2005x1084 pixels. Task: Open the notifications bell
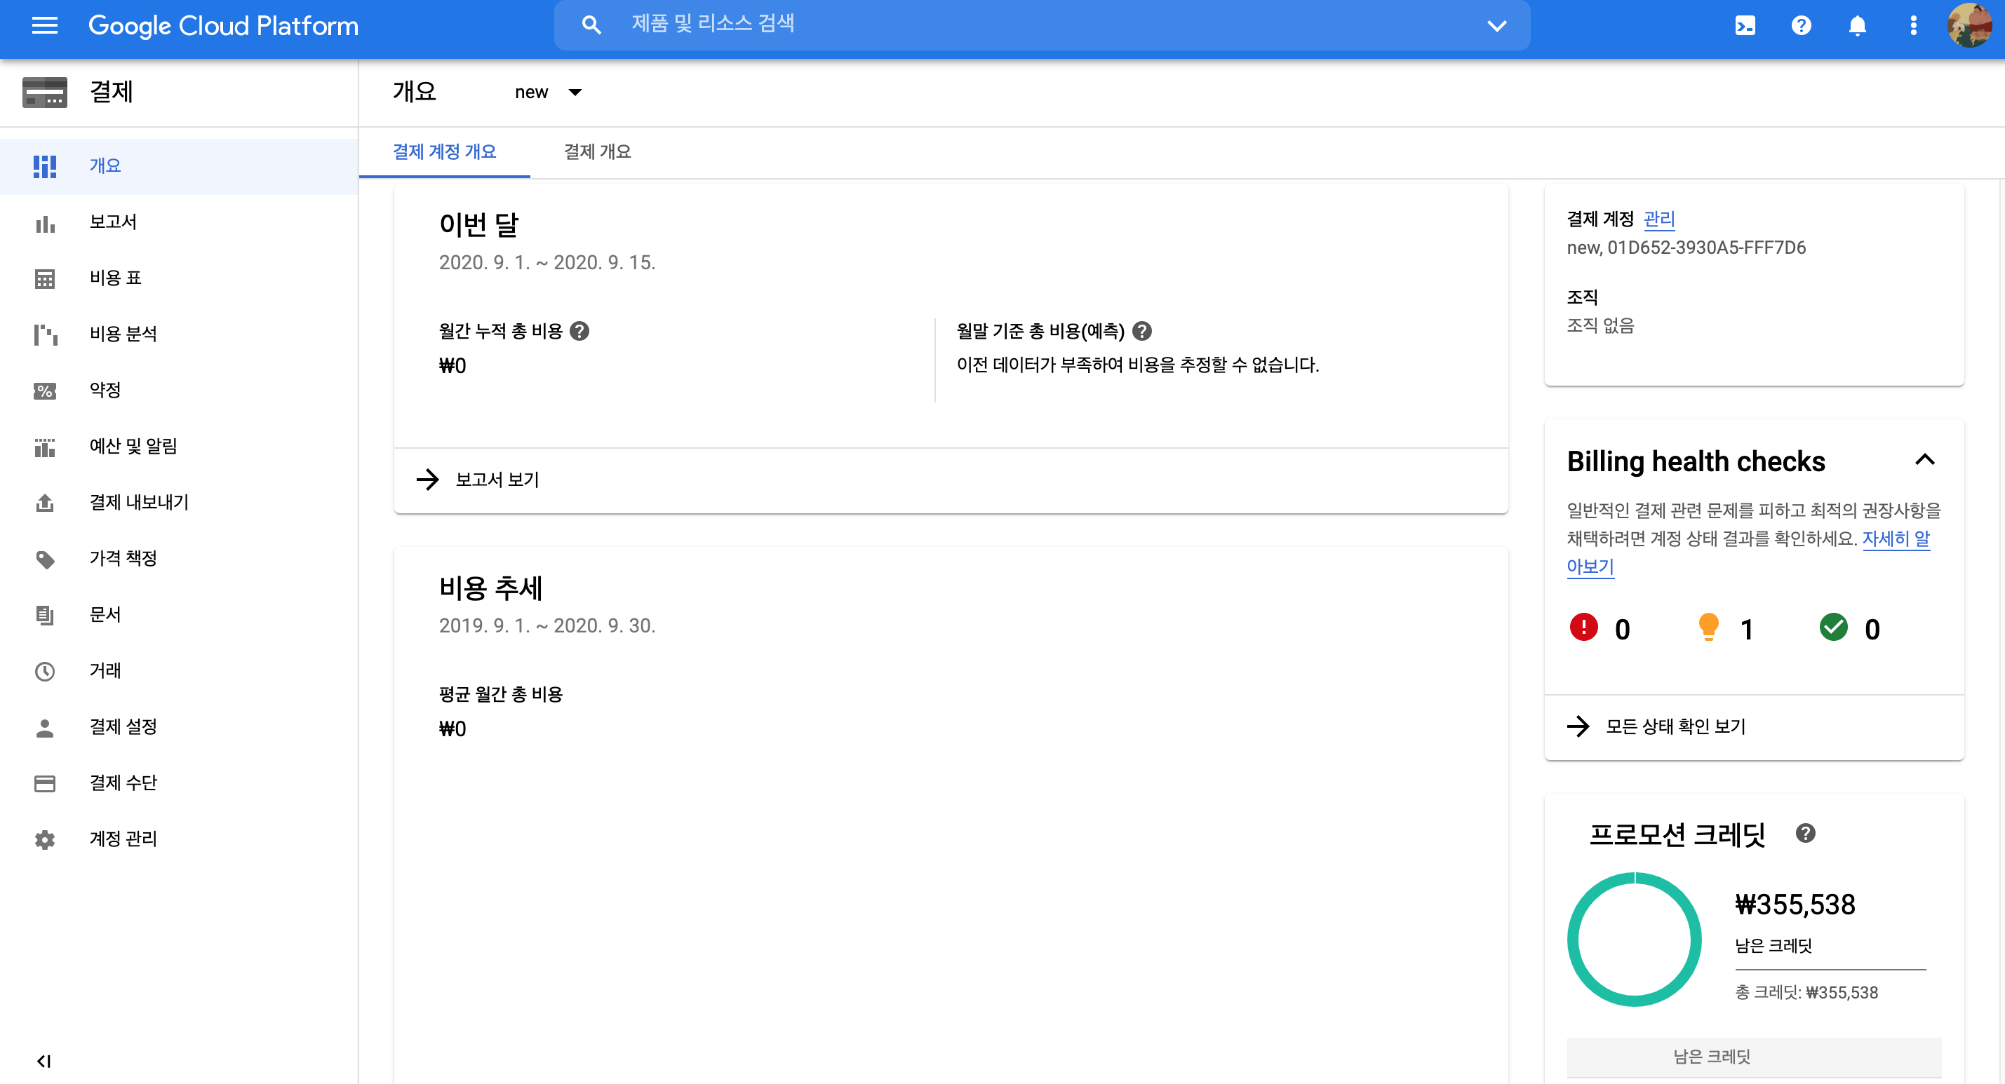tap(1857, 26)
